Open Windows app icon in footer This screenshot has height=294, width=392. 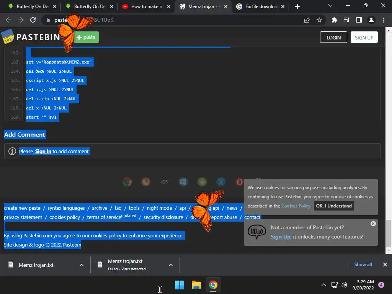pyautogui.click(x=183, y=182)
